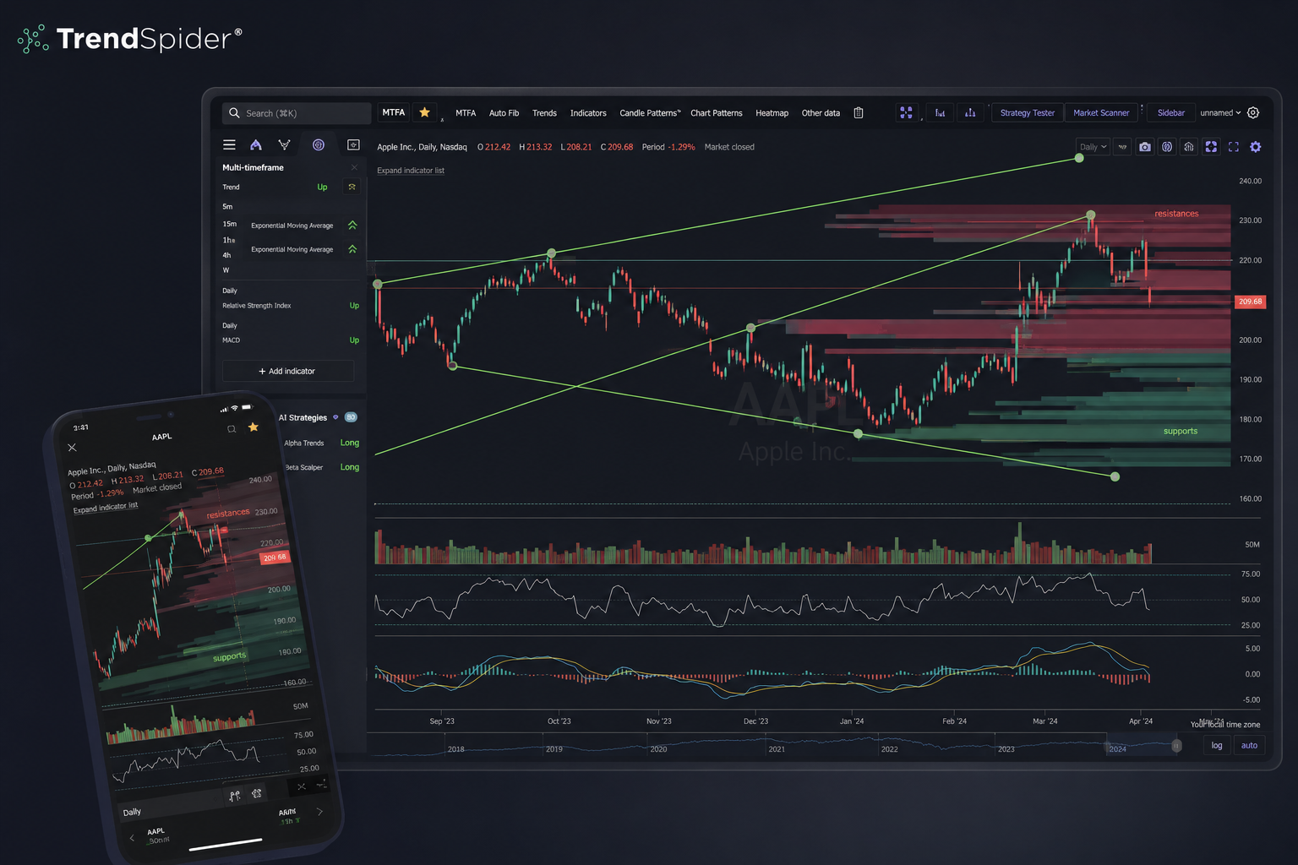Click the phone's favorite star icon
This screenshot has height=865, width=1298.
(x=253, y=427)
